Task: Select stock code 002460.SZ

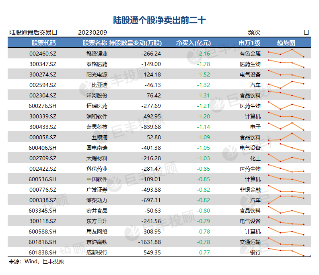Action: [43, 54]
